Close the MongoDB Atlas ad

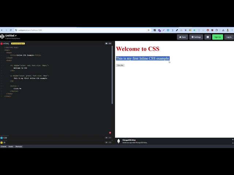click(233, 140)
